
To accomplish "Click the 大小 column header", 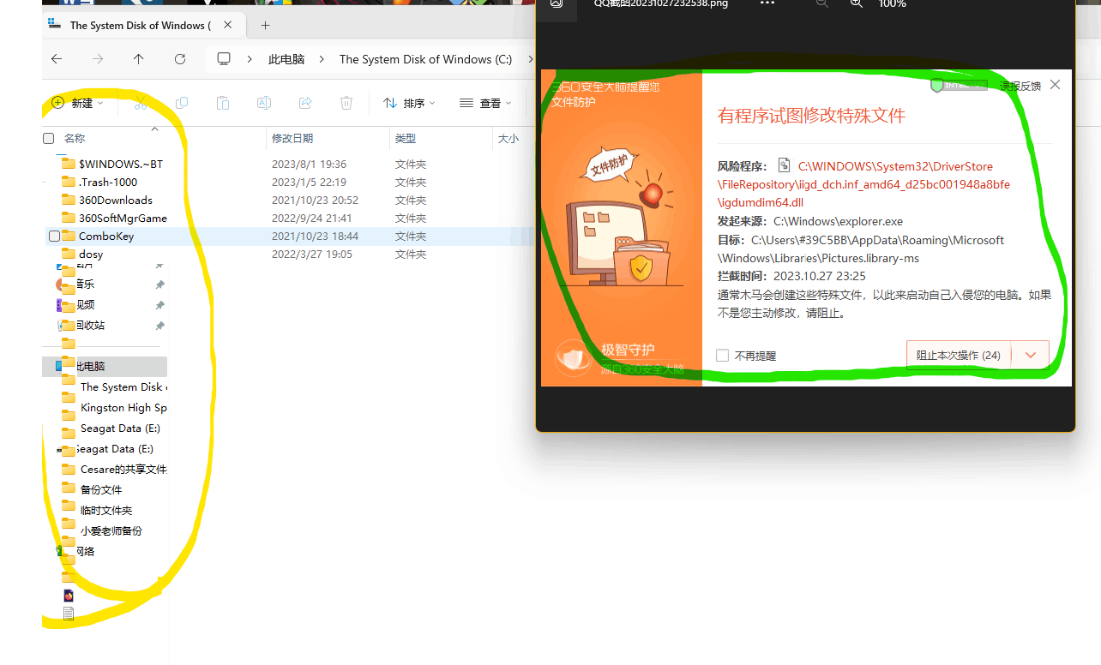I will tap(508, 138).
